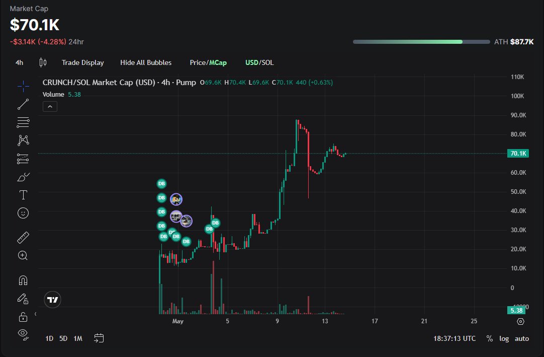Open the 18:37:13 UTC timezone menu
This screenshot has width=544, height=357.
pos(454,338)
